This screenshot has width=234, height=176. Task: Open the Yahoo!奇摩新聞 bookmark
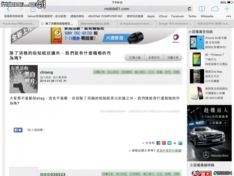(46, 16)
